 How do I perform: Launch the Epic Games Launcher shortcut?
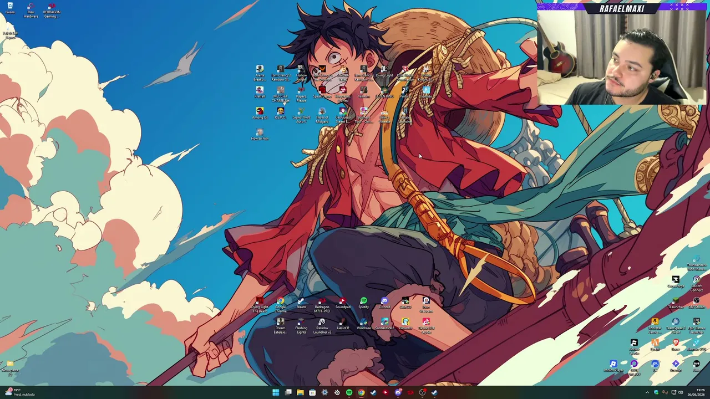click(696, 326)
